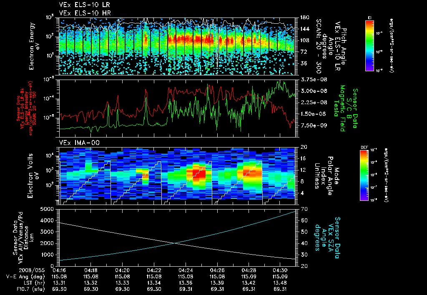Click the "Polar Angle Index" axis label

tap(327, 176)
